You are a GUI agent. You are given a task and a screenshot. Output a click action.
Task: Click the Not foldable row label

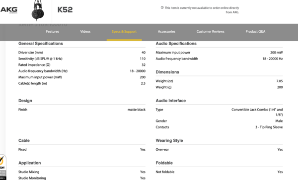[x=165, y=172]
